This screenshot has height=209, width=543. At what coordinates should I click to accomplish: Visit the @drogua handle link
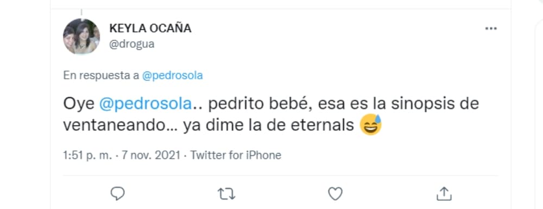pyautogui.click(x=132, y=45)
